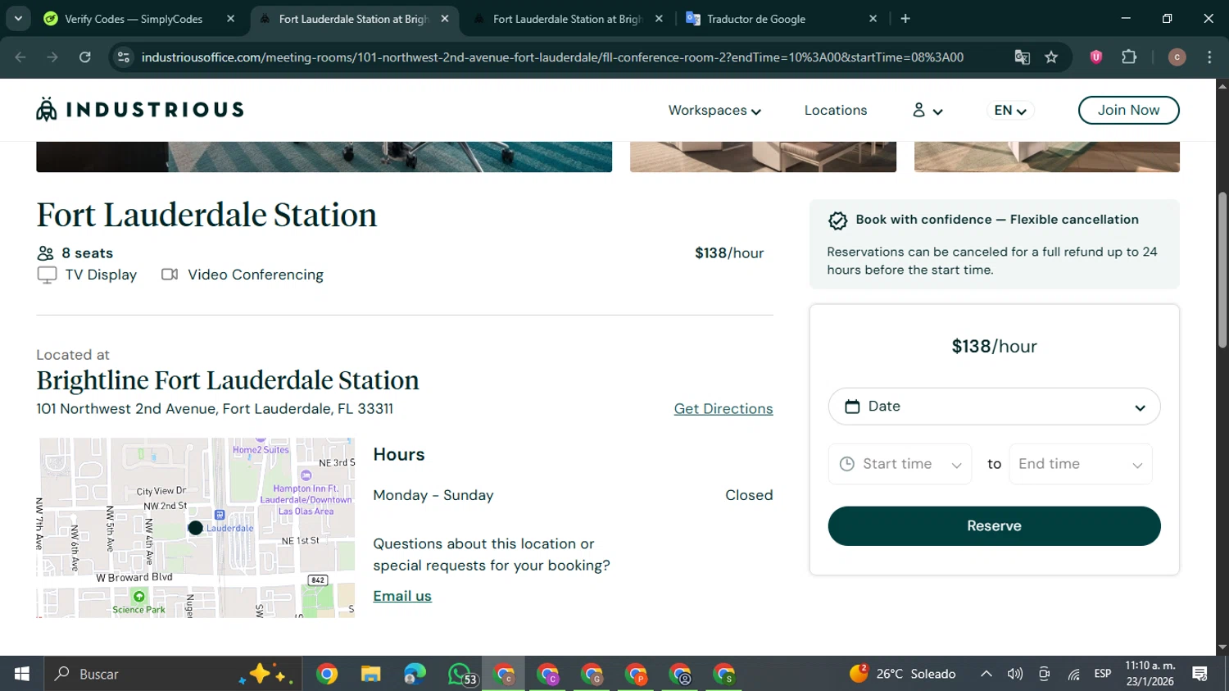This screenshot has width=1229, height=691.
Task: Open the account user menu
Action: (927, 110)
